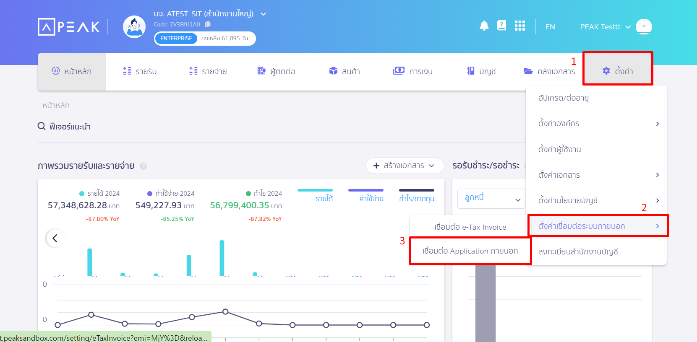Expand ตั้งค่าองค์กร submenu

(596, 124)
